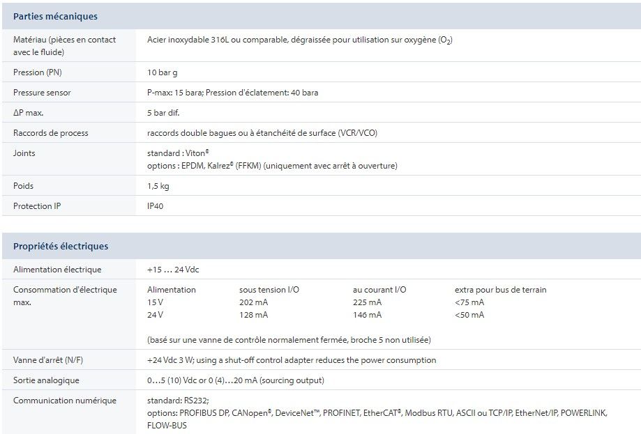641x434 pixels.
Task: Select the 225 mA current value
Action: 367,302
